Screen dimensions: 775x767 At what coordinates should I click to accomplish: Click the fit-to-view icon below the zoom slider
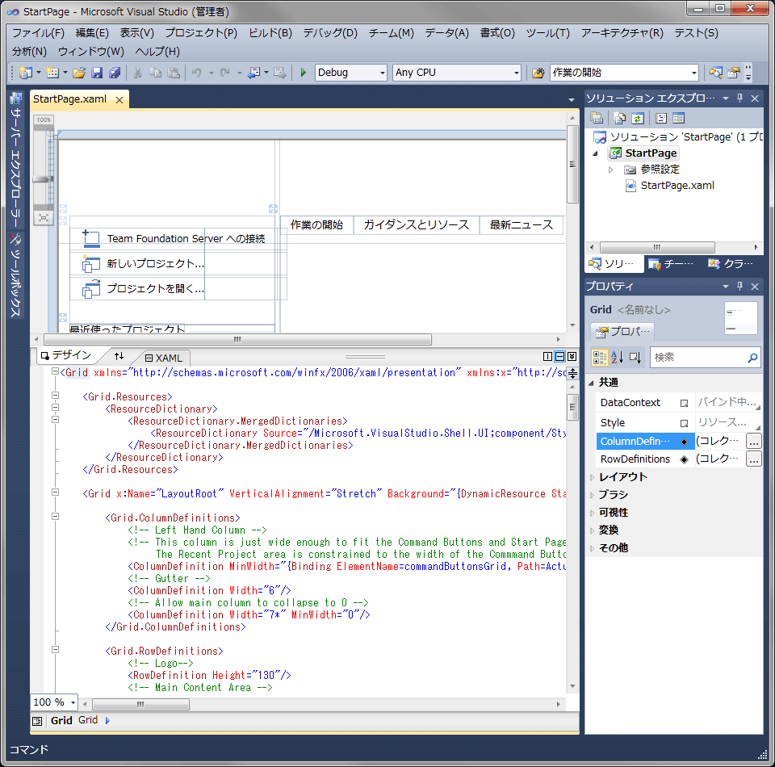[44, 217]
